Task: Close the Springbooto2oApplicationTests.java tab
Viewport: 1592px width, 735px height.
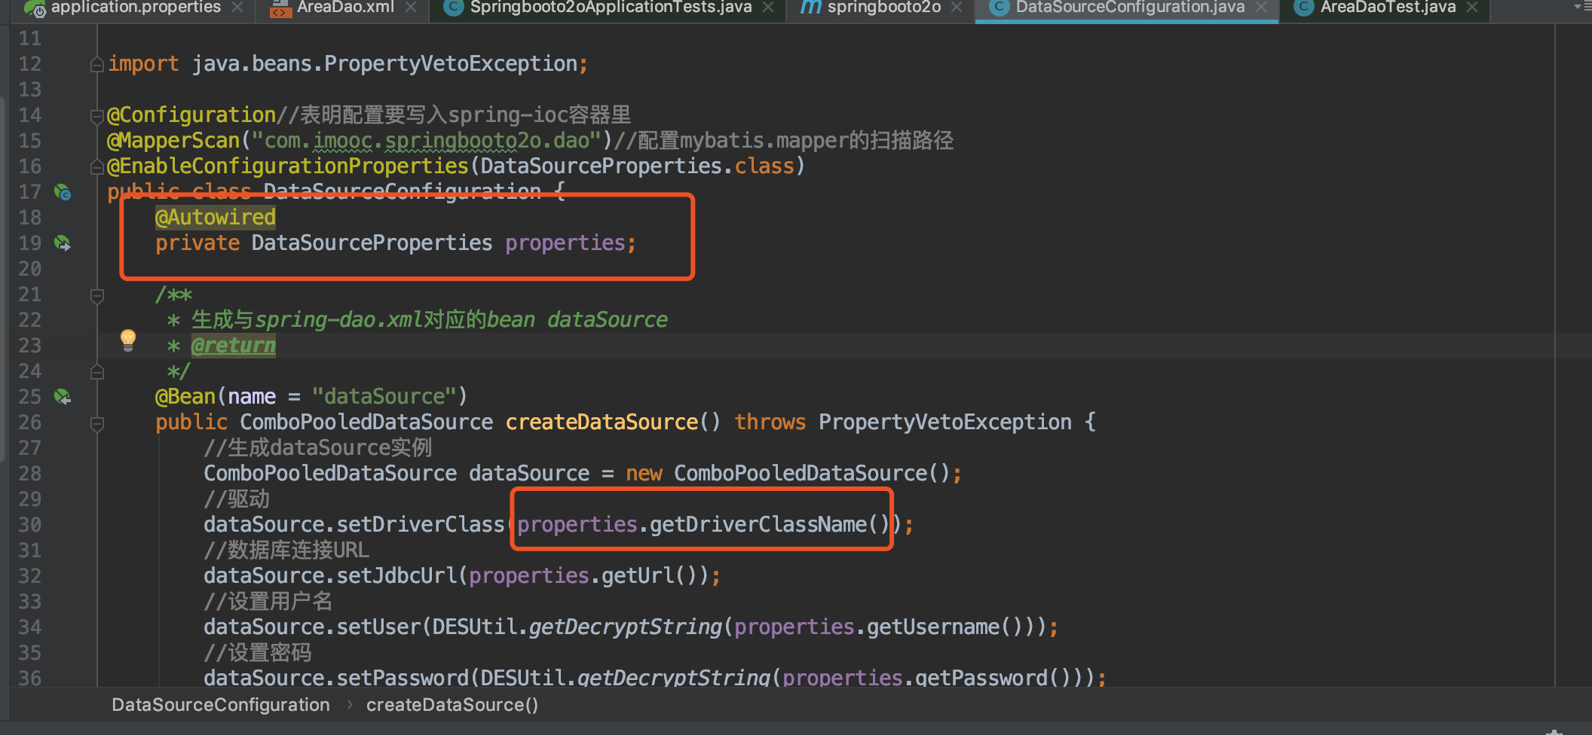Action: (768, 7)
